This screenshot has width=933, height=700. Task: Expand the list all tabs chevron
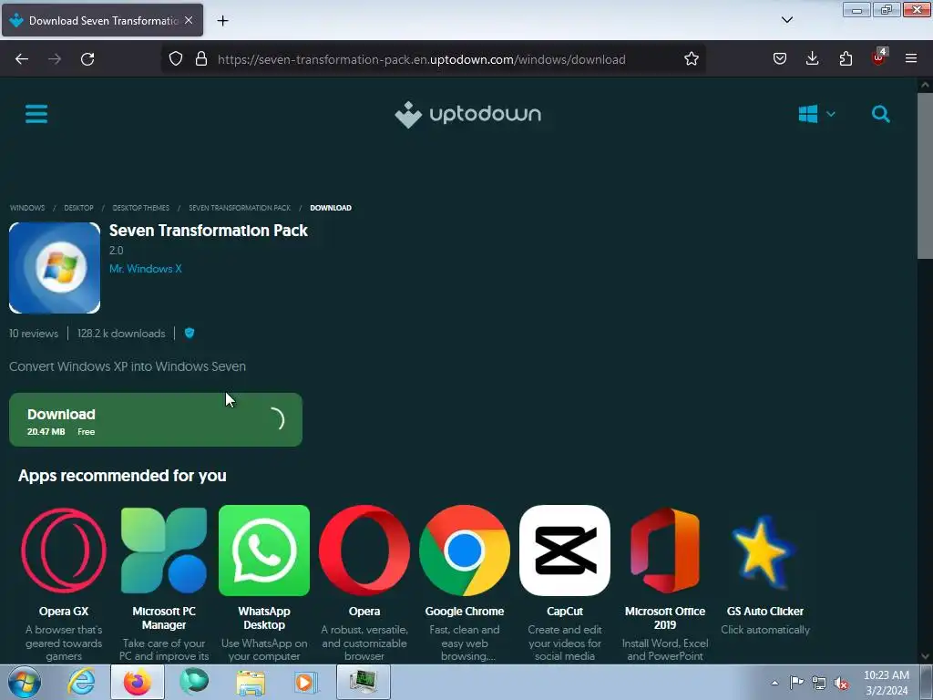(786, 20)
